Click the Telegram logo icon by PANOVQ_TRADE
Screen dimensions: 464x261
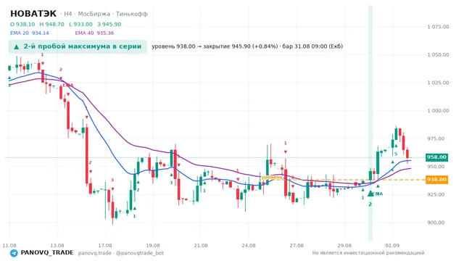pyautogui.click(x=14, y=253)
